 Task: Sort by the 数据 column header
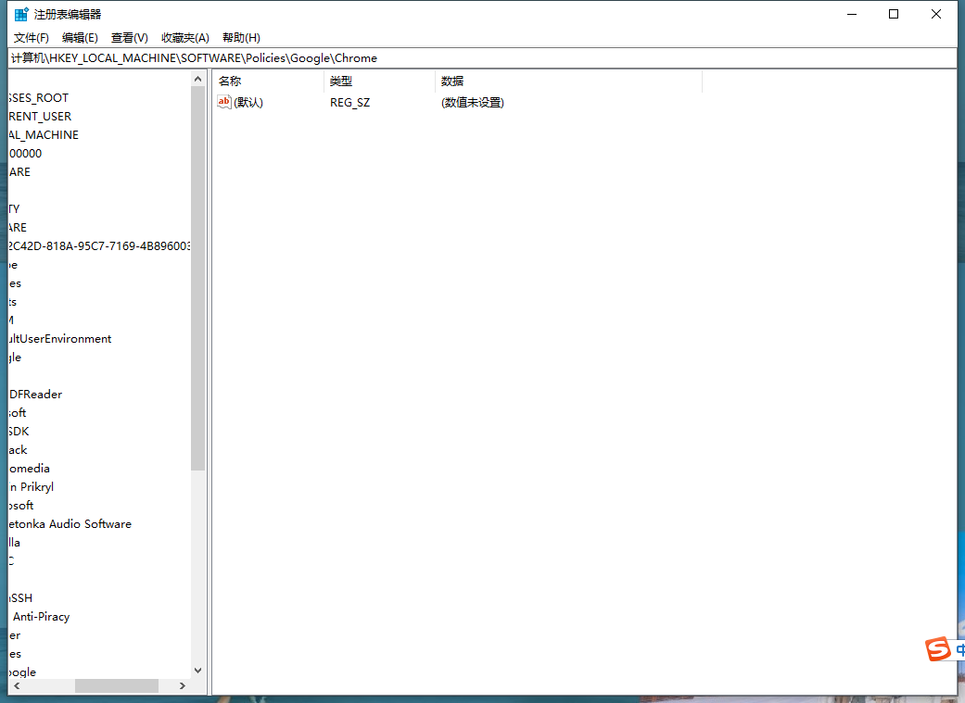click(568, 82)
